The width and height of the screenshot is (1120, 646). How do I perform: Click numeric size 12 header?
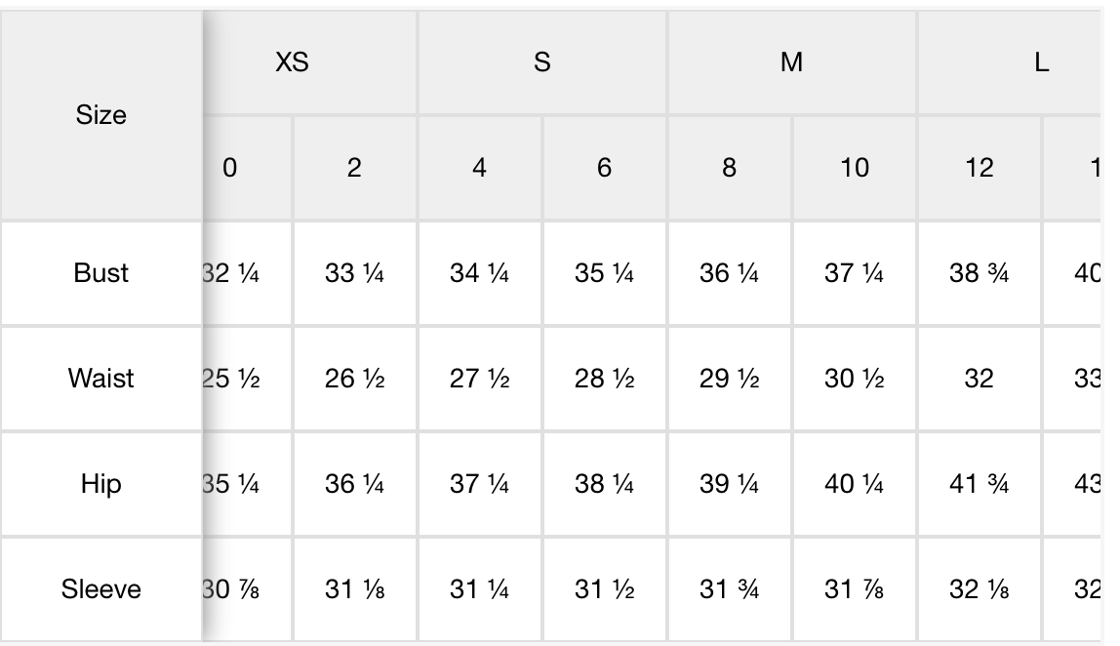(980, 168)
